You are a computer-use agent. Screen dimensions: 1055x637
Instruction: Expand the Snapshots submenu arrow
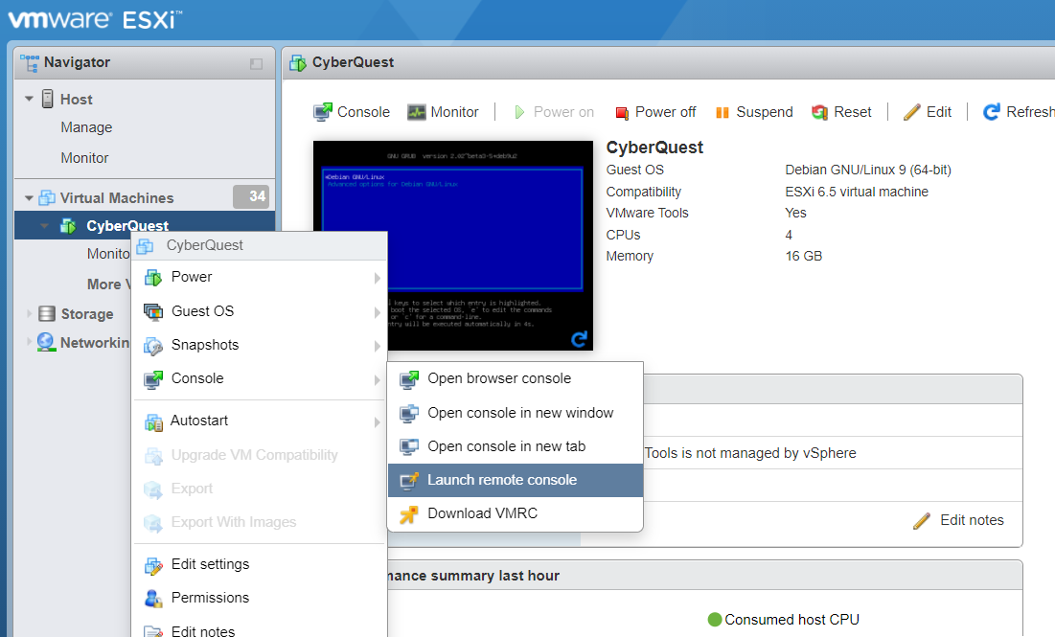(377, 346)
